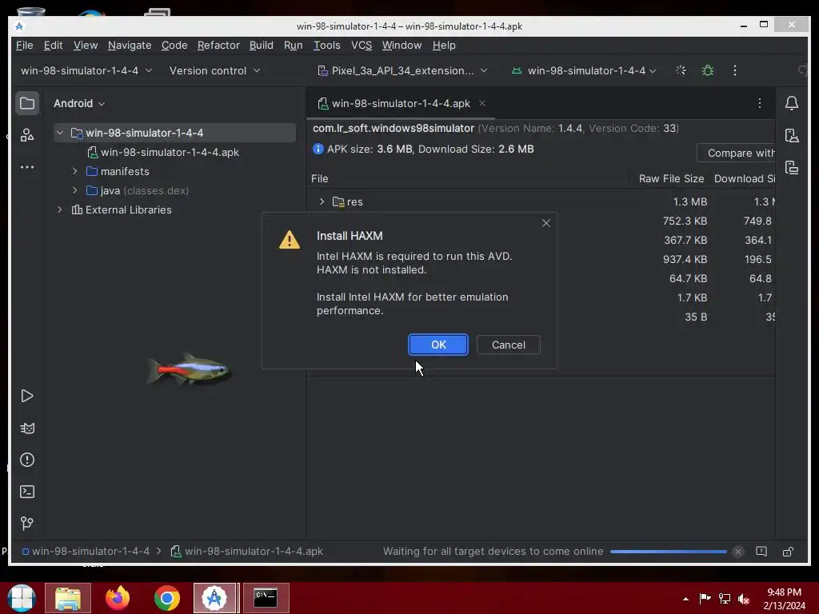
Task: Click the Debug app bug icon
Action: 708,70
